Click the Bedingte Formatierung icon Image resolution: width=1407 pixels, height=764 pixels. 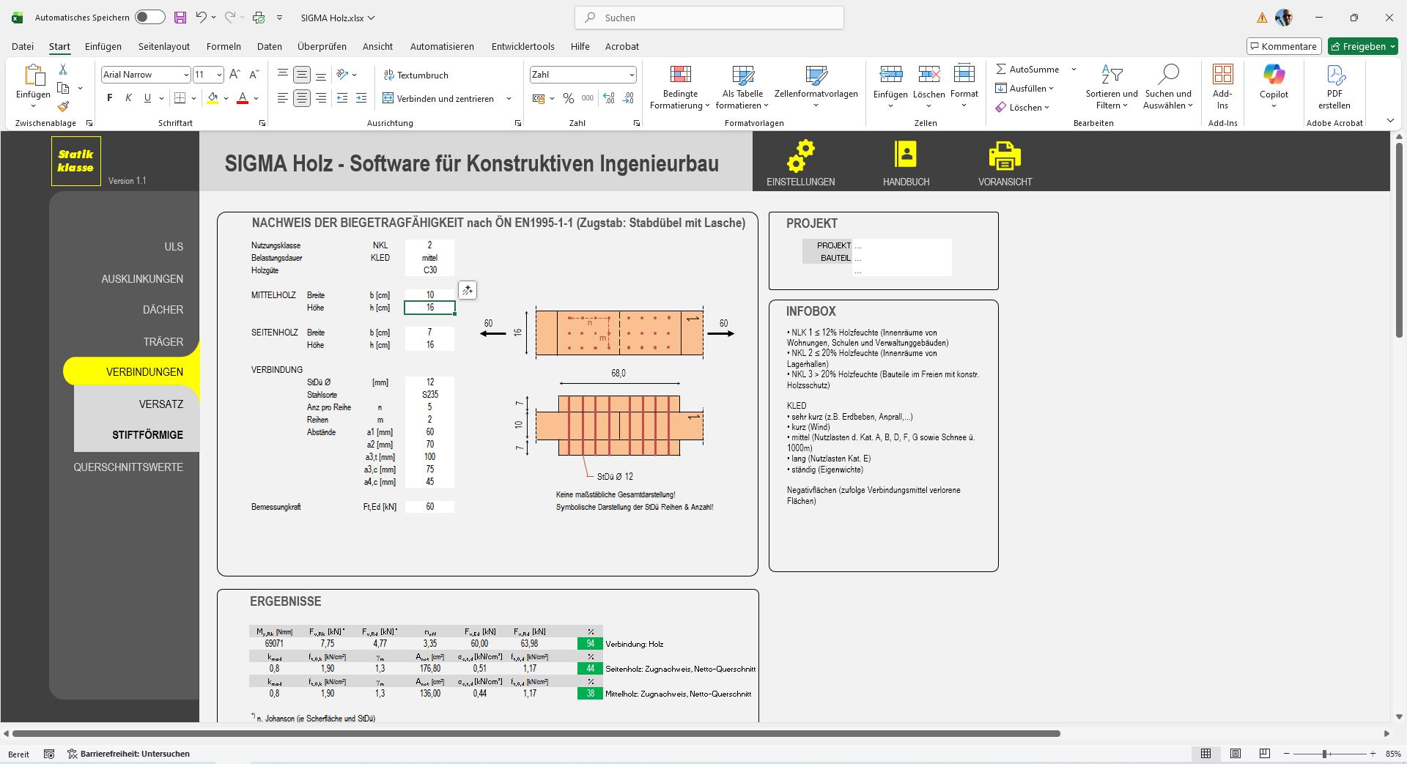pyautogui.click(x=680, y=75)
